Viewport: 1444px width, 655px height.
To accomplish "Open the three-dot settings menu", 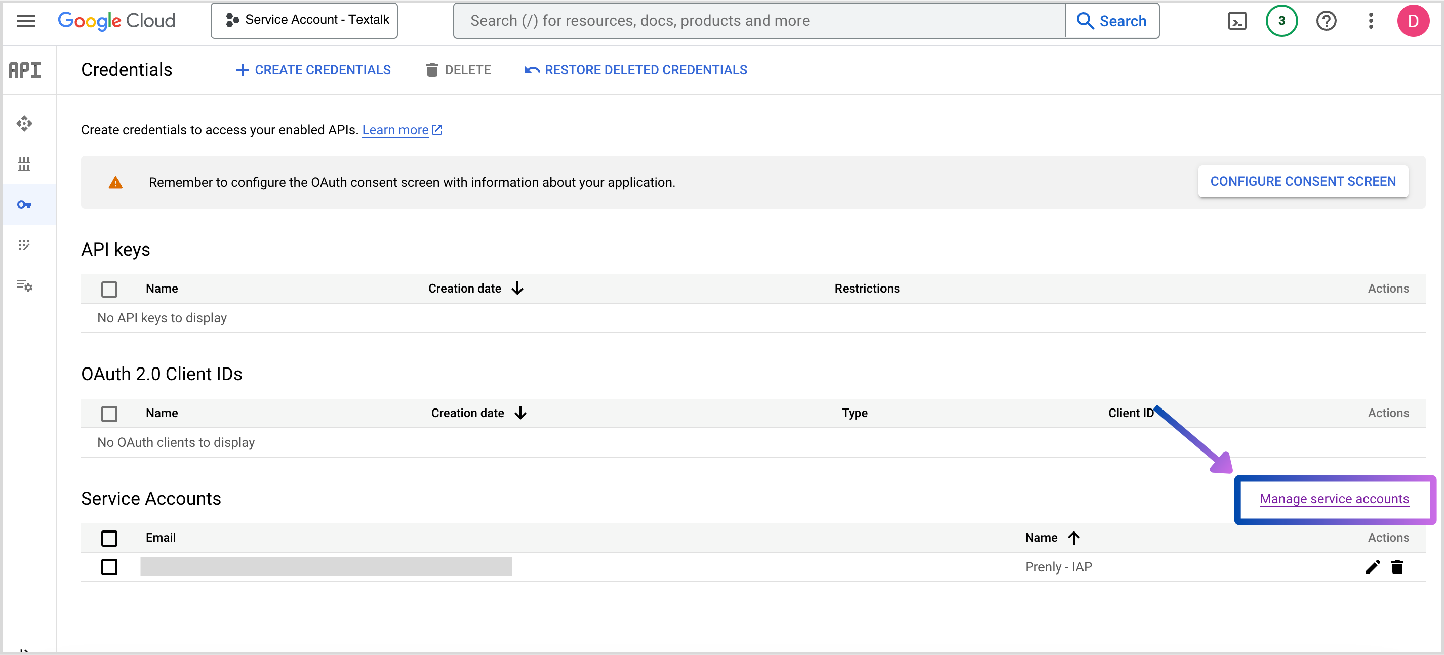I will pyautogui.click(x=1371, y=21).
